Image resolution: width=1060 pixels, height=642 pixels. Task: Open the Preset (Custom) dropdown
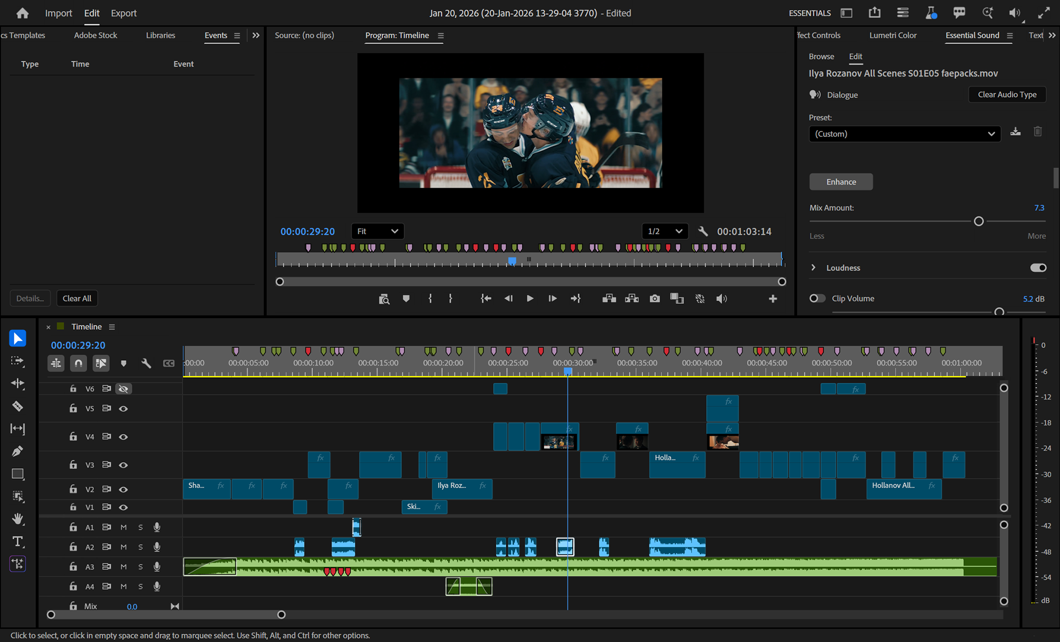point(904,134)
